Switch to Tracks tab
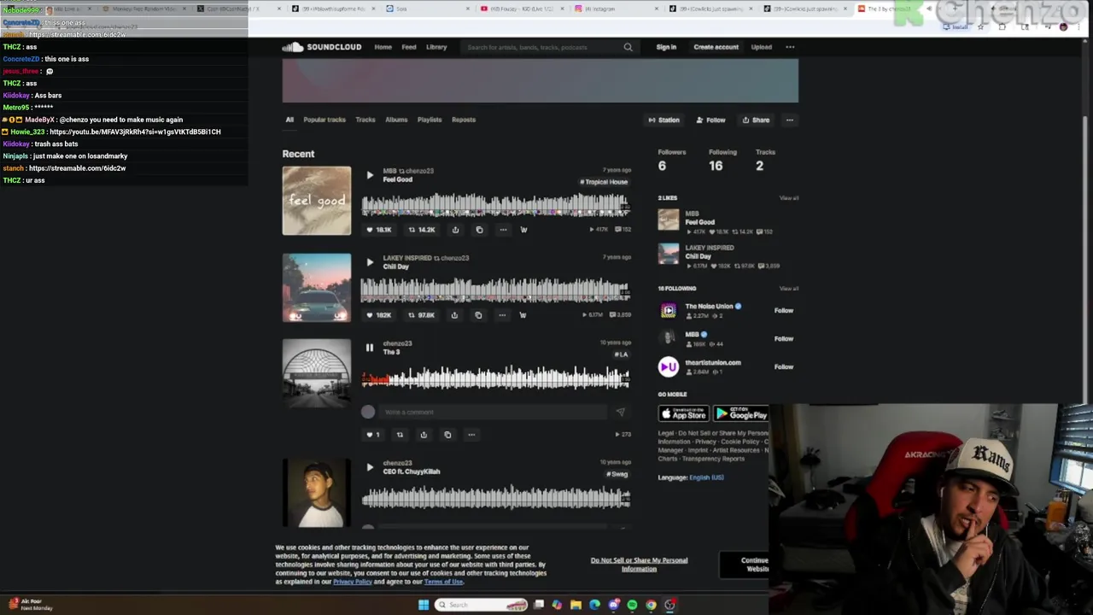The height and width of the screenshot is (615, 1093). (x=365, y=120)
